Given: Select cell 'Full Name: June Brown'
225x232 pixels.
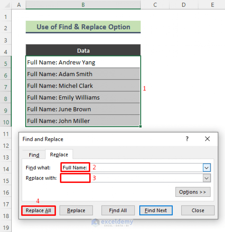Looking at the screenshot, I should pyautogui.click(x=83, y=109).
